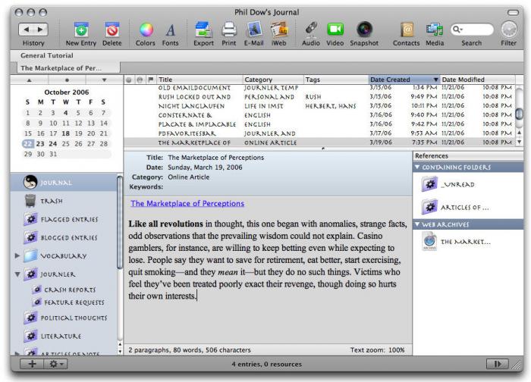Collapse the Journler folder
Image resolution: width=531 pixels, height=382 pixels.
(x=17, y=274)
